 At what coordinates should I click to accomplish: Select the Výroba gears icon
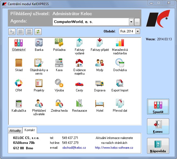pyautogui.click(x=59, y=83)
